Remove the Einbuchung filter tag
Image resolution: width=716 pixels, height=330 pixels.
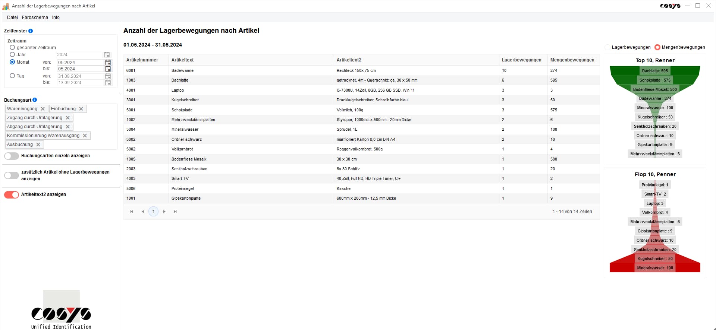coord(81,109)
